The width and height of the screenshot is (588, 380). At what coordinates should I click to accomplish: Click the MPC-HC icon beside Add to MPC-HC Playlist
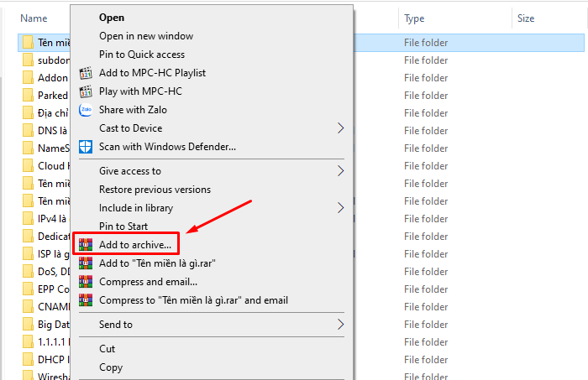coord(86,73)
